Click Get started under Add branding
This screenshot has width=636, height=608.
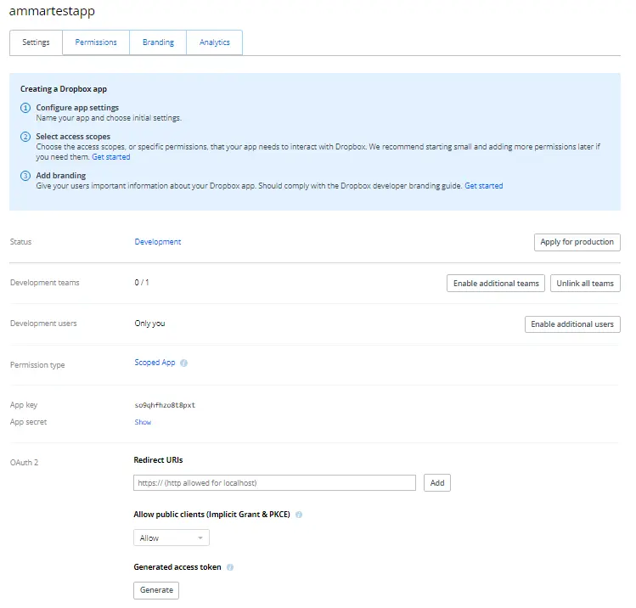click(483, 186)
